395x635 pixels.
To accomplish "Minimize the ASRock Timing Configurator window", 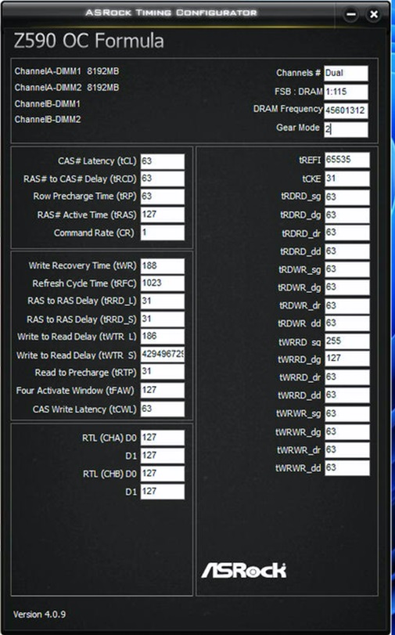I will pos(351,15).
